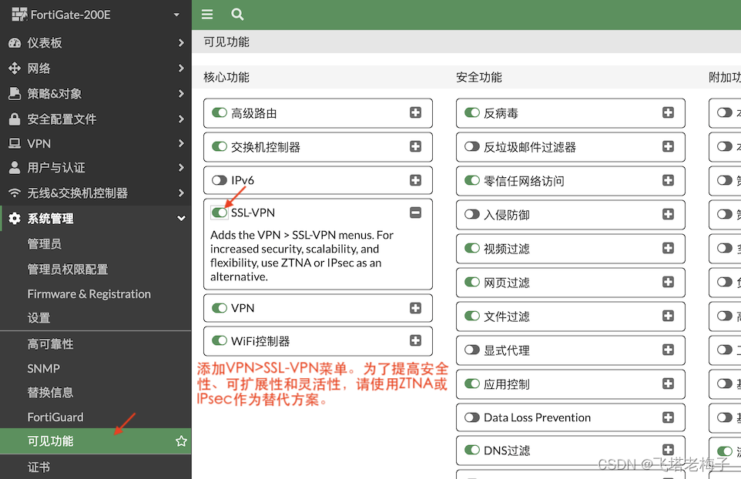Expand the 用户与认证 chevron
Image resolution: width=741 pixels, height=479 pixels.
click(x=181, y=168)
